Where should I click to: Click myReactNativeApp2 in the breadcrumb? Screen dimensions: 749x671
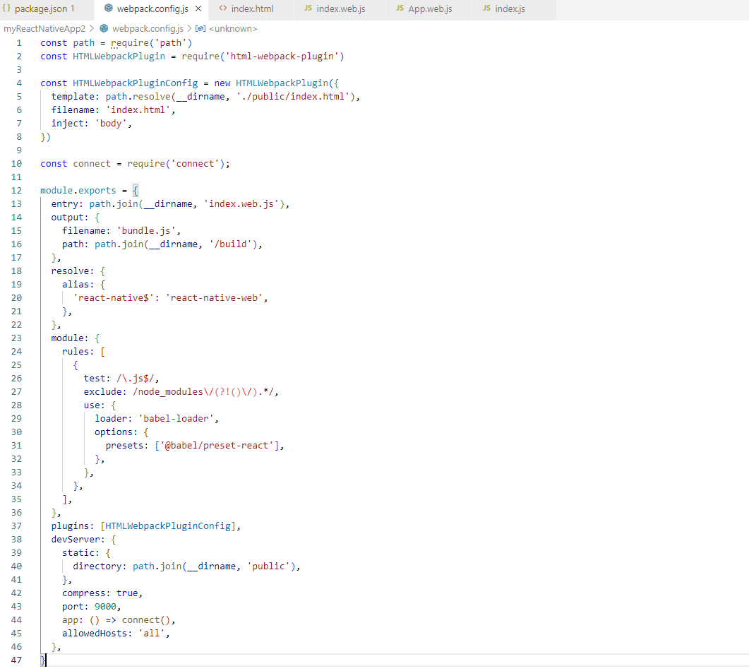44,29
